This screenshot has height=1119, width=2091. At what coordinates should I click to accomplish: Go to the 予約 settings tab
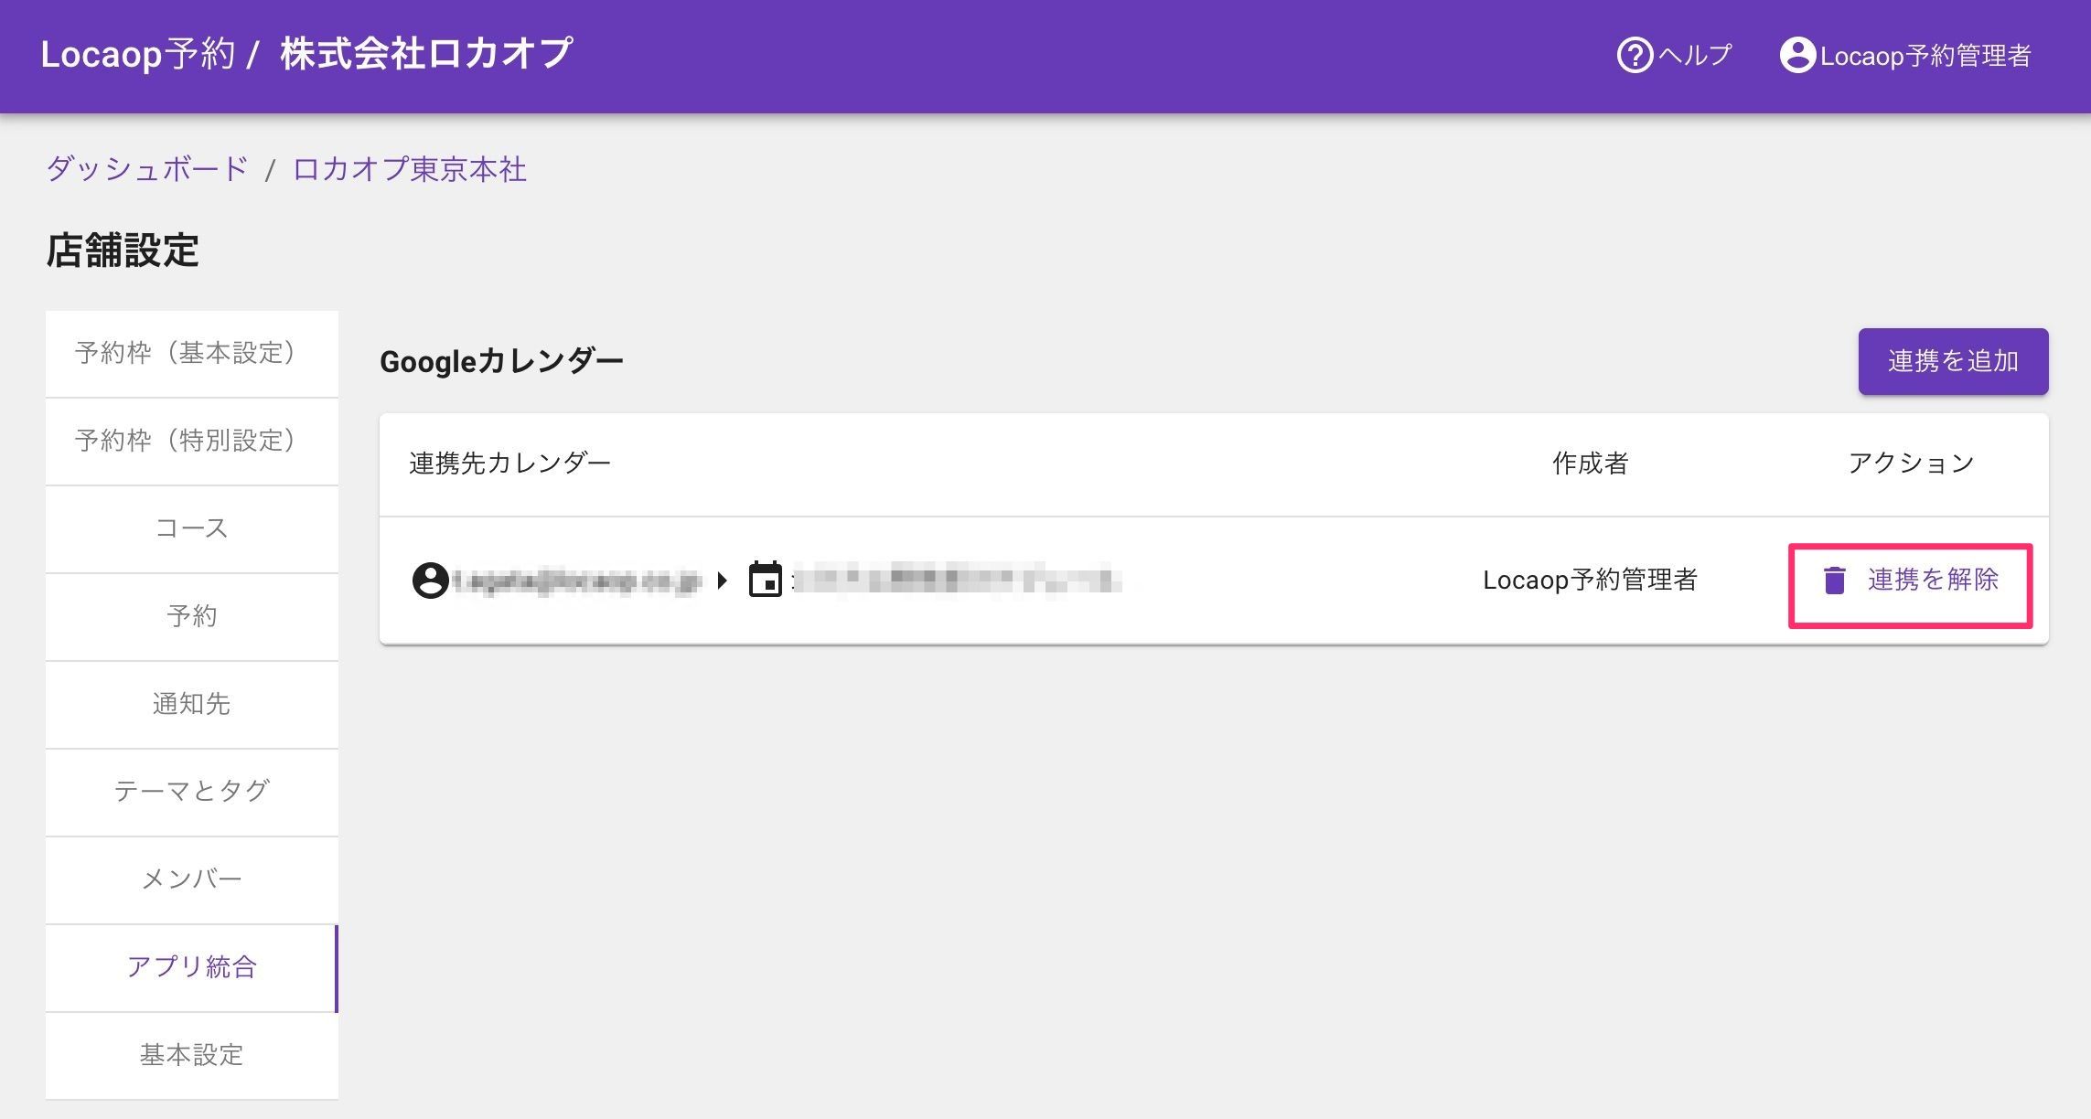[191, 617]
